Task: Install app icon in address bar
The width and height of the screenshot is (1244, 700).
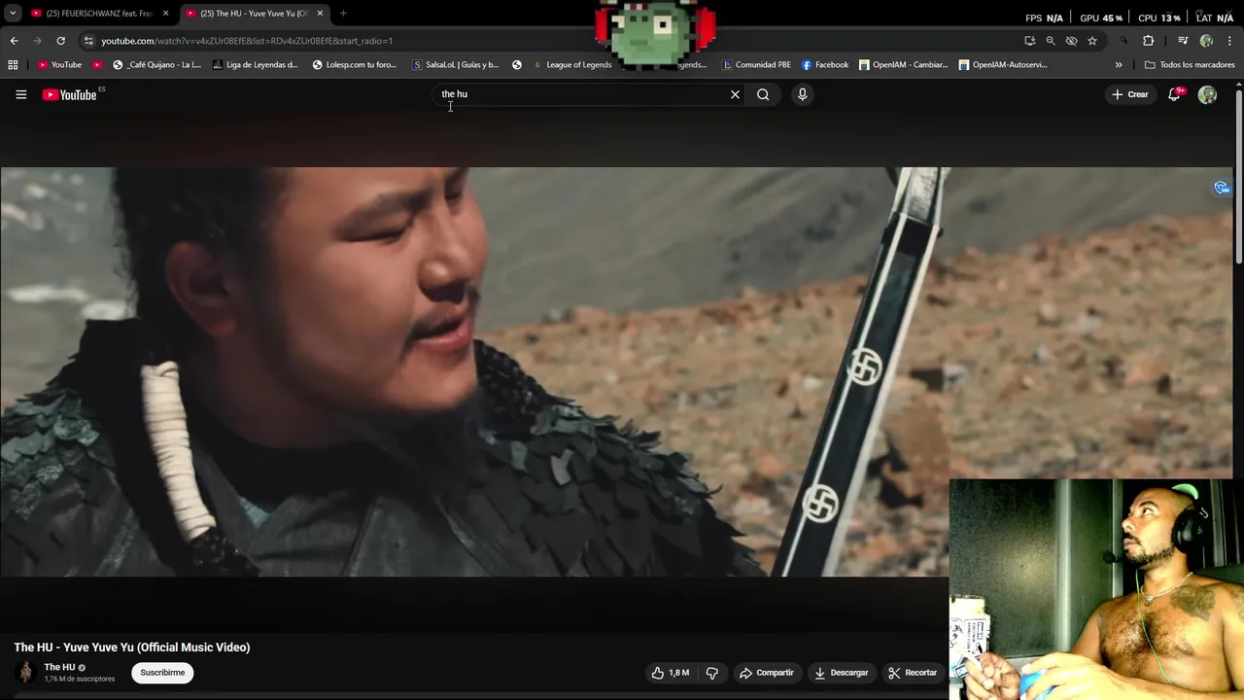Action: (x=1029, y=41)
